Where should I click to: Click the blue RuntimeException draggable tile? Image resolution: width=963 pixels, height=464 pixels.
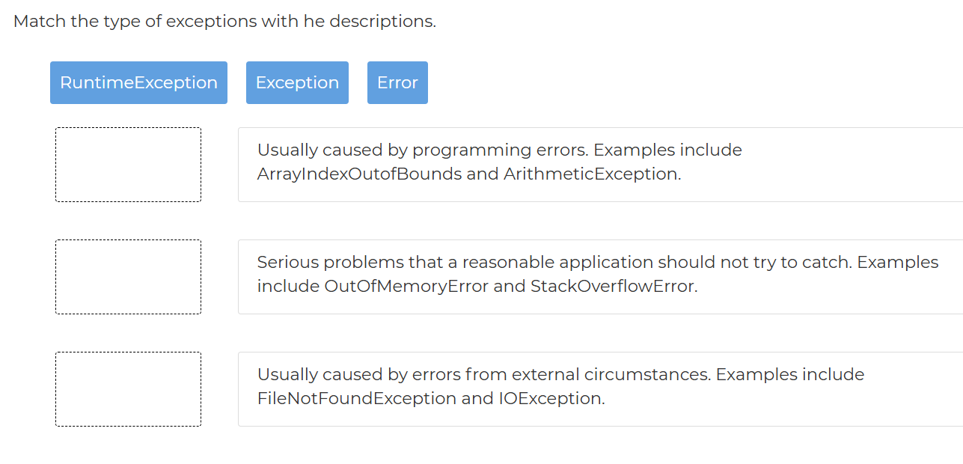(138, 82)
